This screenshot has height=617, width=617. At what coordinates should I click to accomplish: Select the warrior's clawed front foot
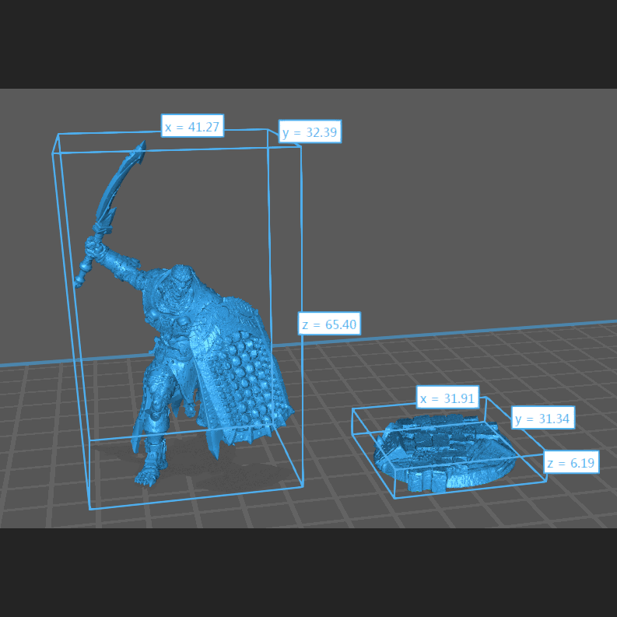point(146,476)
